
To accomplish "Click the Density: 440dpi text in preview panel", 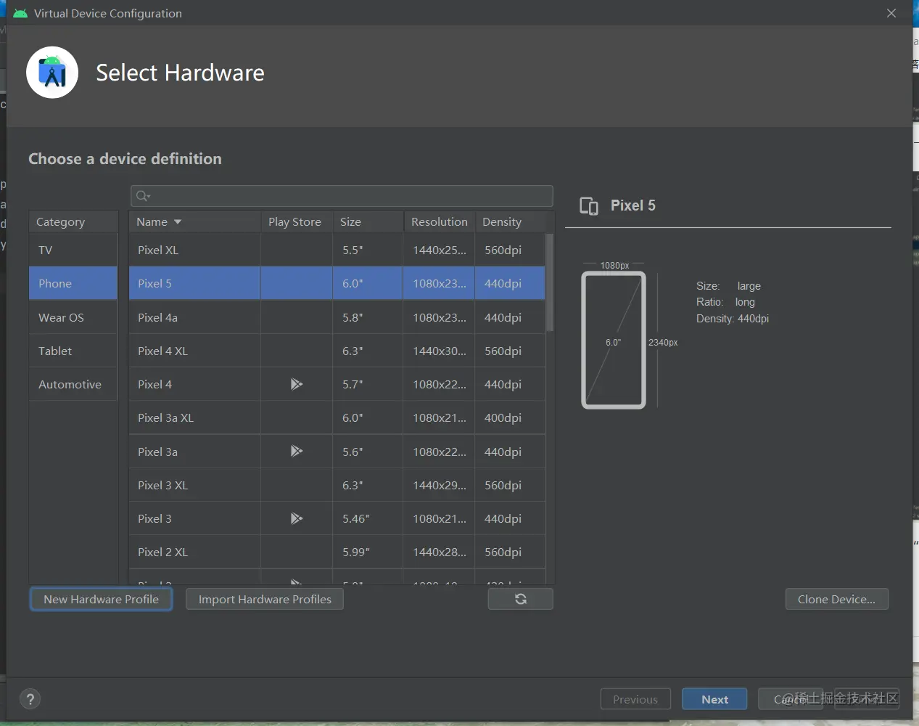I will pyautogui.click(x=733, y=319).
